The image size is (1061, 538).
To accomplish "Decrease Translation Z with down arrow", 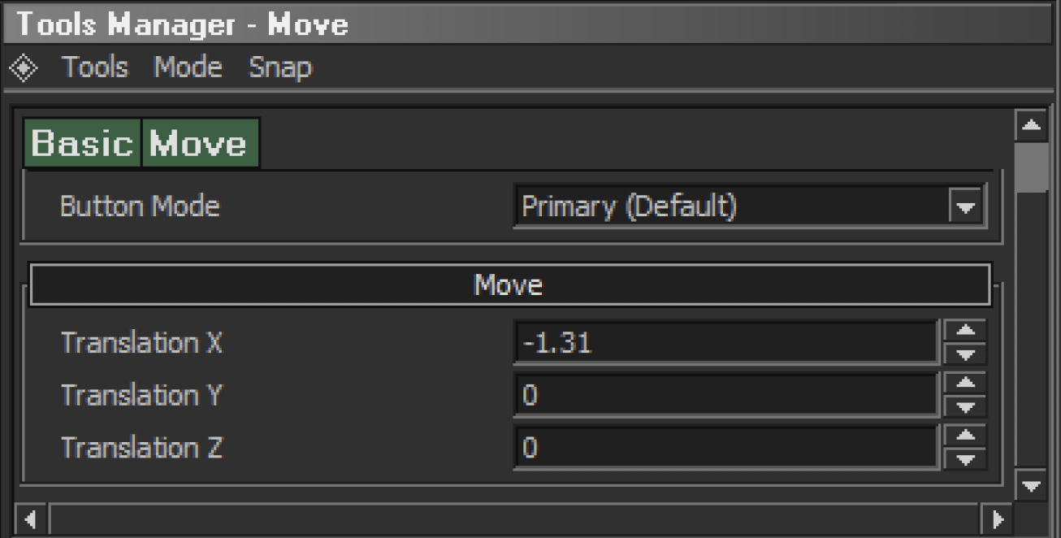I will [x=966, y=459].
